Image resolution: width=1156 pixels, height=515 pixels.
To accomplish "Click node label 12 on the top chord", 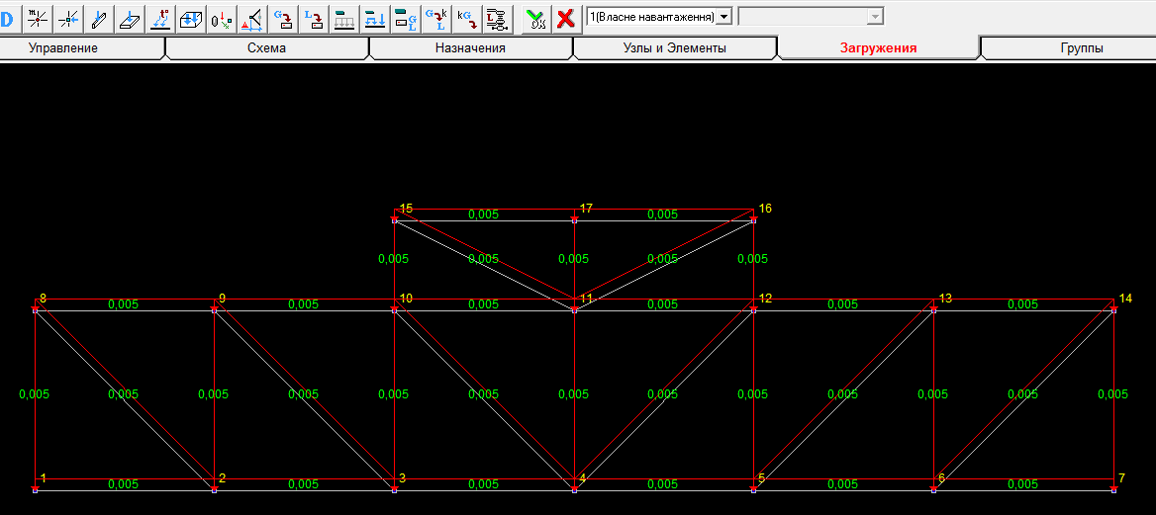I will tap(765, 299).
